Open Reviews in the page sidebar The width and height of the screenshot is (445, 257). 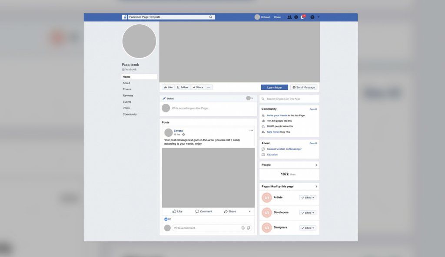128,96
